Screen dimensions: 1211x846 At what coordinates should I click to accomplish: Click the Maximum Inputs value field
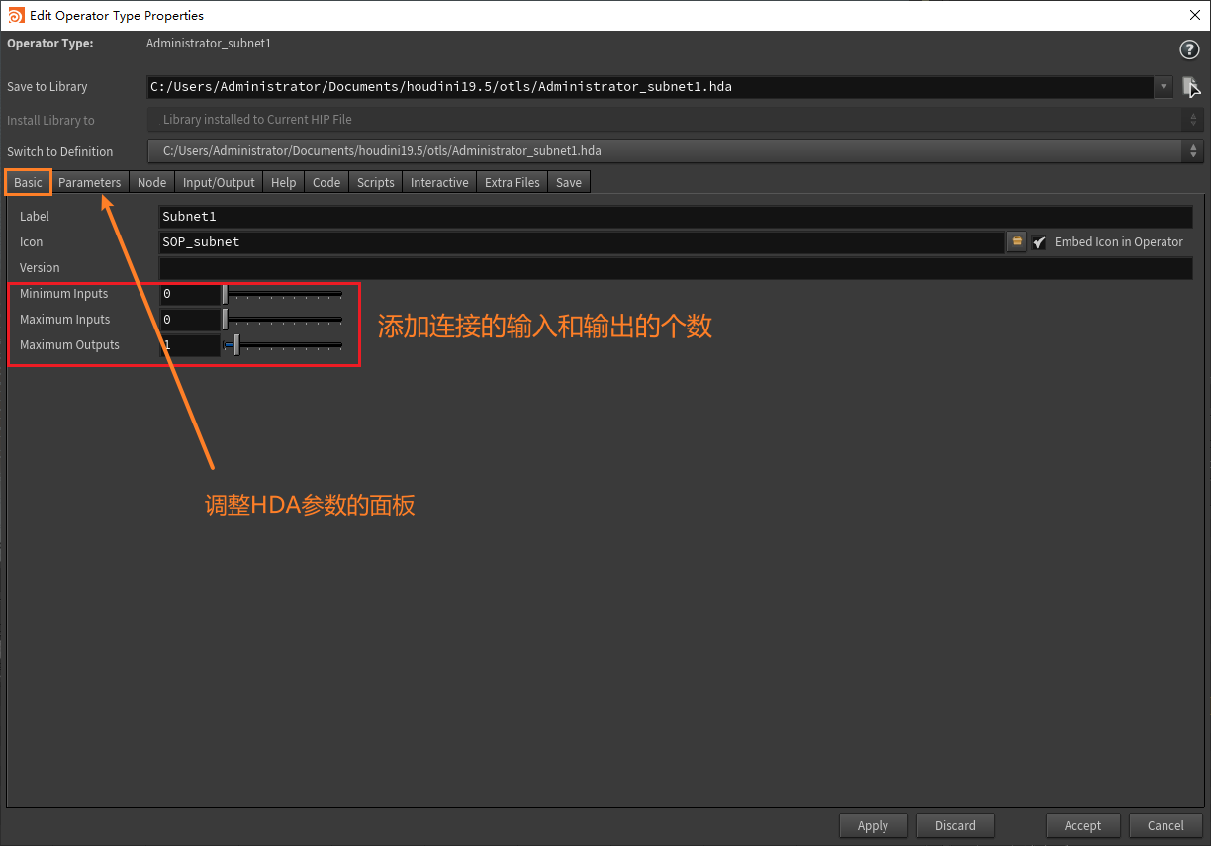(190, 320)
